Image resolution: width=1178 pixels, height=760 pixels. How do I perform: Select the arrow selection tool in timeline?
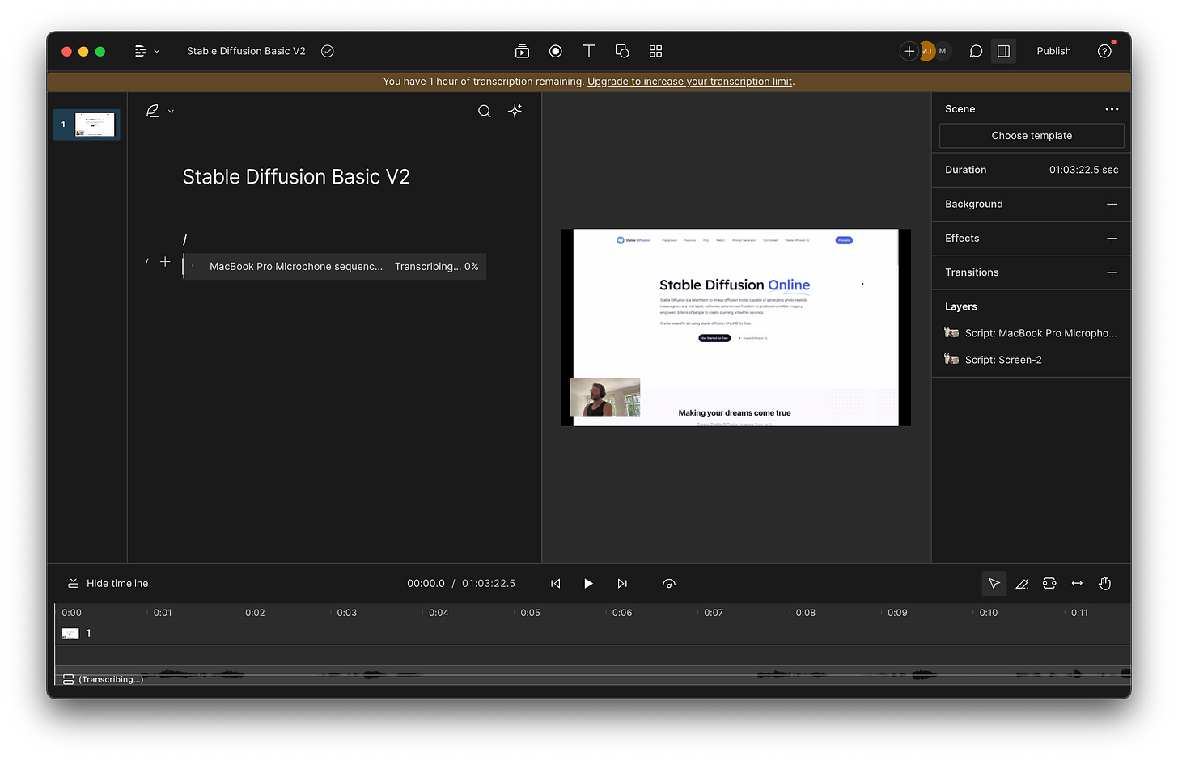pos(994,584)
